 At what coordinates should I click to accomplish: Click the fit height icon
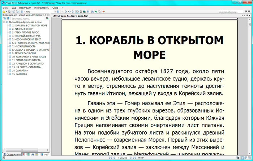click(x=73, y=12)
